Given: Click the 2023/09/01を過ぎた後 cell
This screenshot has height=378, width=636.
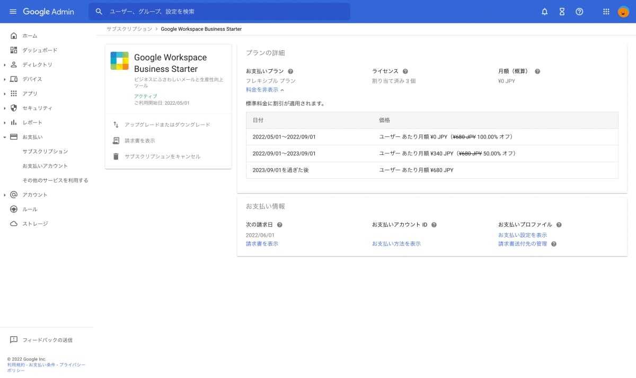Looking at the screenshot, I should 280,170.
